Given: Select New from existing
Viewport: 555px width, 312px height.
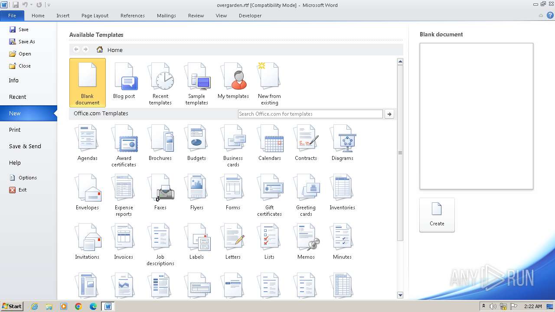Looking at the screenshot, I should coord(270,83).
